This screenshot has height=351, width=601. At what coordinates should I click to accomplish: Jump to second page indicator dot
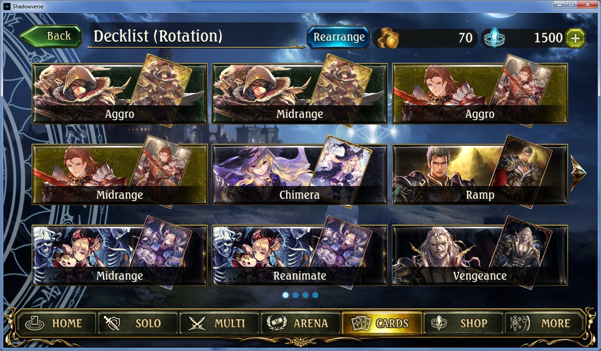tap(296, 295)
